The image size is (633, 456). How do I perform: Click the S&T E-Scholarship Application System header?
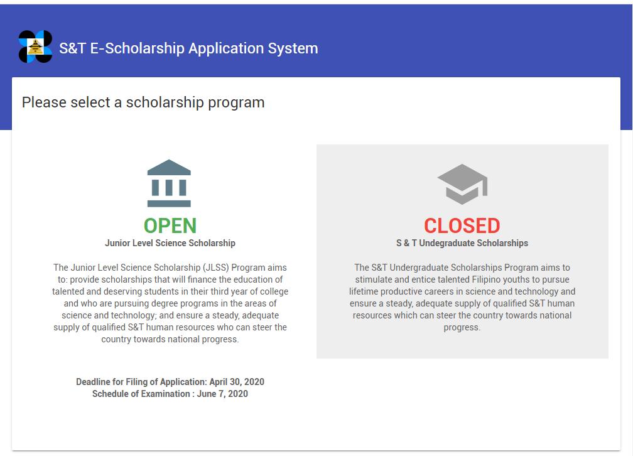point(188,48)
